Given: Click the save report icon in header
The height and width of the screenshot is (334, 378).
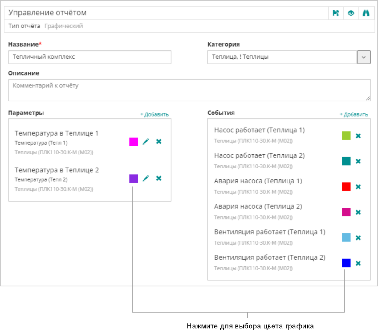Looking at the screenshot, I should 336,13.
